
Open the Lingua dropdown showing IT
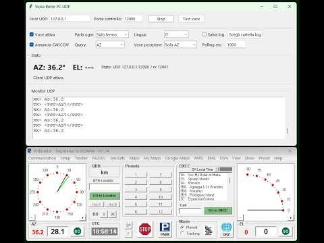point(176,34)
